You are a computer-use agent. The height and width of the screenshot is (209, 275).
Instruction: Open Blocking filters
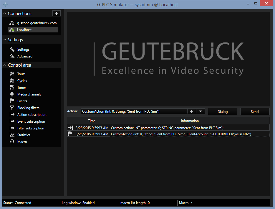coord(28,108)
